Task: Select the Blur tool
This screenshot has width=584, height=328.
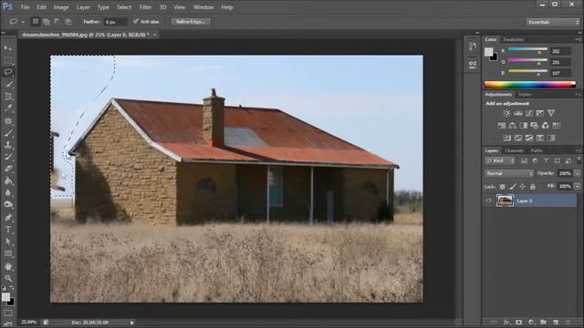Action: tap(8, 192)
